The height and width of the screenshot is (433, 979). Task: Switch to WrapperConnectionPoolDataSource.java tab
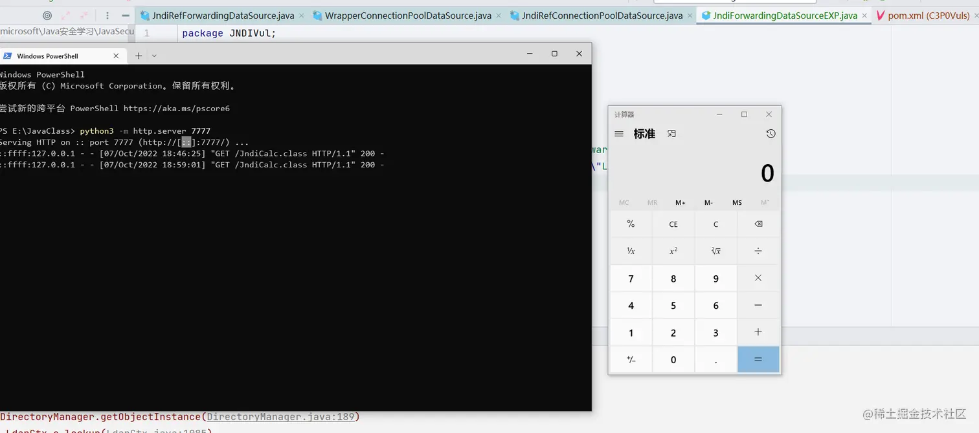pos(408,16)
